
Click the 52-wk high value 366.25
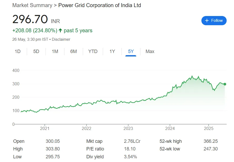(211, 141)
